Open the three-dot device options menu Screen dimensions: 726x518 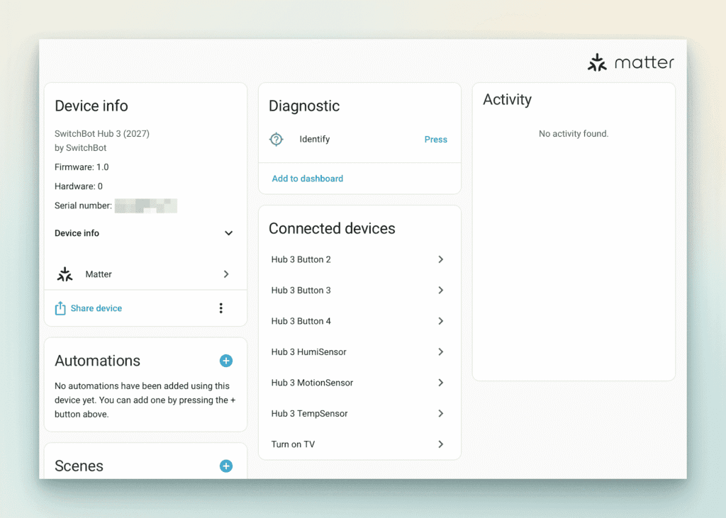click(221, 308)
